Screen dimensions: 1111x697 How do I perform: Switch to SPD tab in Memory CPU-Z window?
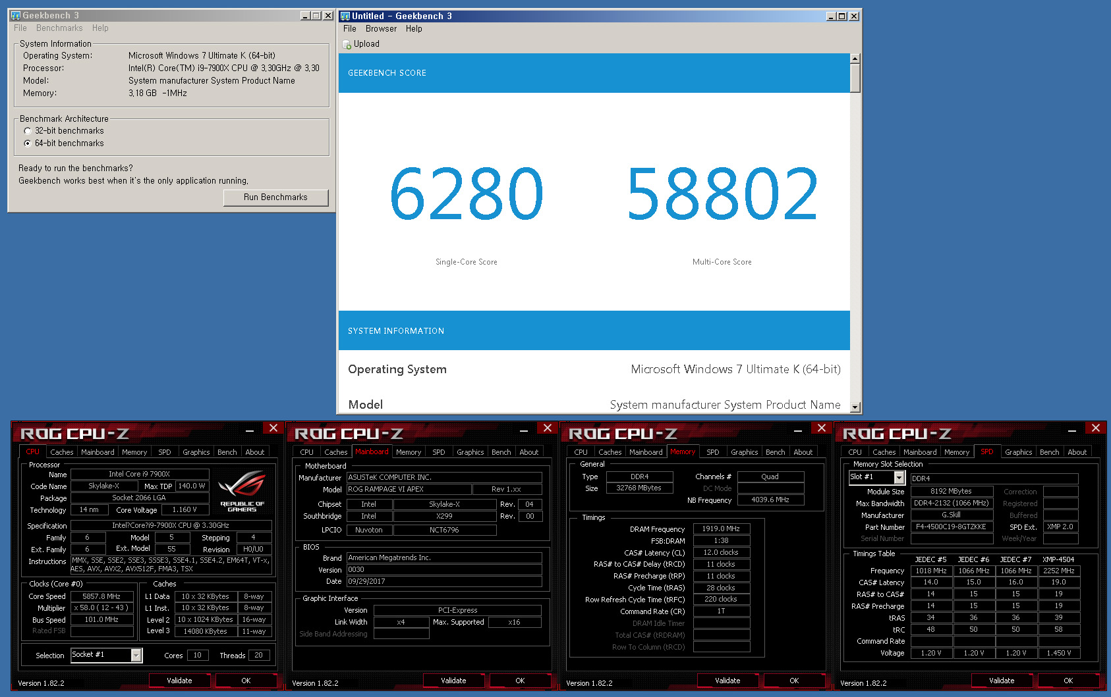(713, 452)
